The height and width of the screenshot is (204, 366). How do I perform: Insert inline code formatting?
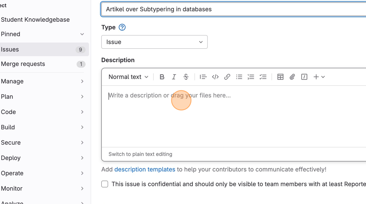click(x=215, y=77)
